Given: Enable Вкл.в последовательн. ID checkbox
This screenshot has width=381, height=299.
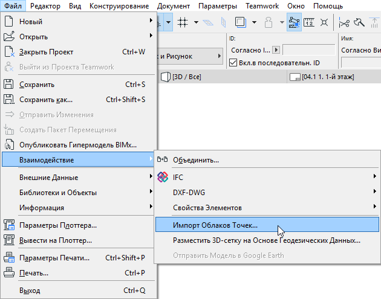Looking at the screenshot, I should (233, 63).
